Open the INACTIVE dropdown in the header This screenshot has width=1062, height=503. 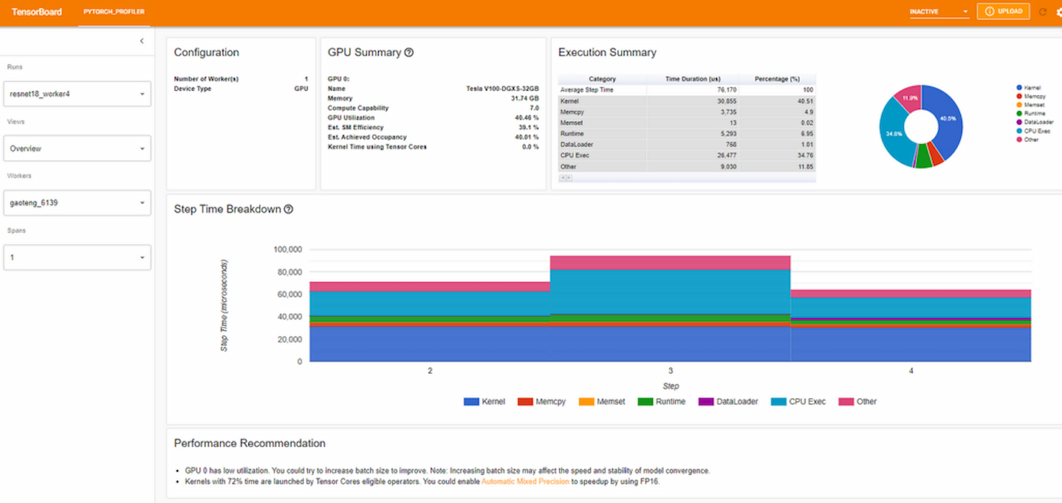(939, 11)
